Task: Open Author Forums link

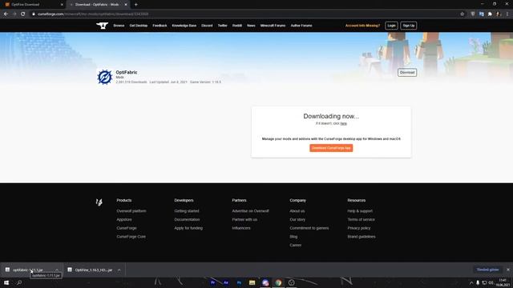Action: click(x=301, y=26)
